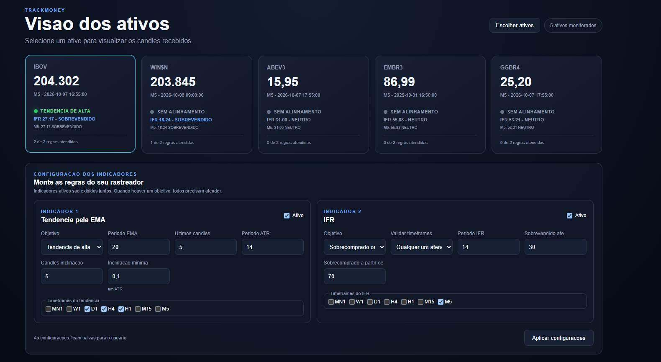Viewport: 661px width, 362px height.
Task: Click the Visao dos ativos heading
Action: [x=97, y=24]
